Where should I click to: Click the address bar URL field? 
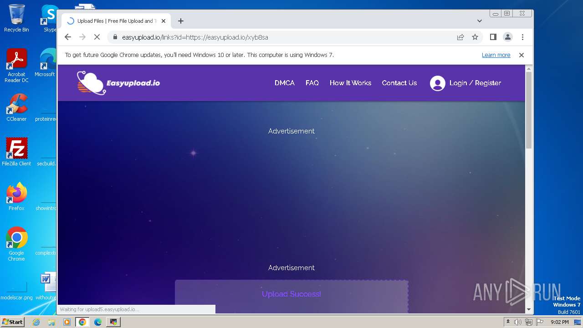pyautogui.click(x=282, y=37)
